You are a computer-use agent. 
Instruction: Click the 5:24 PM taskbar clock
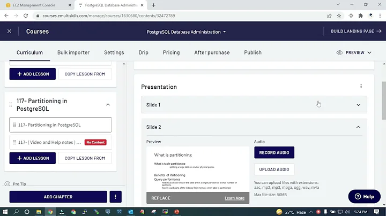tap(361, 212)
